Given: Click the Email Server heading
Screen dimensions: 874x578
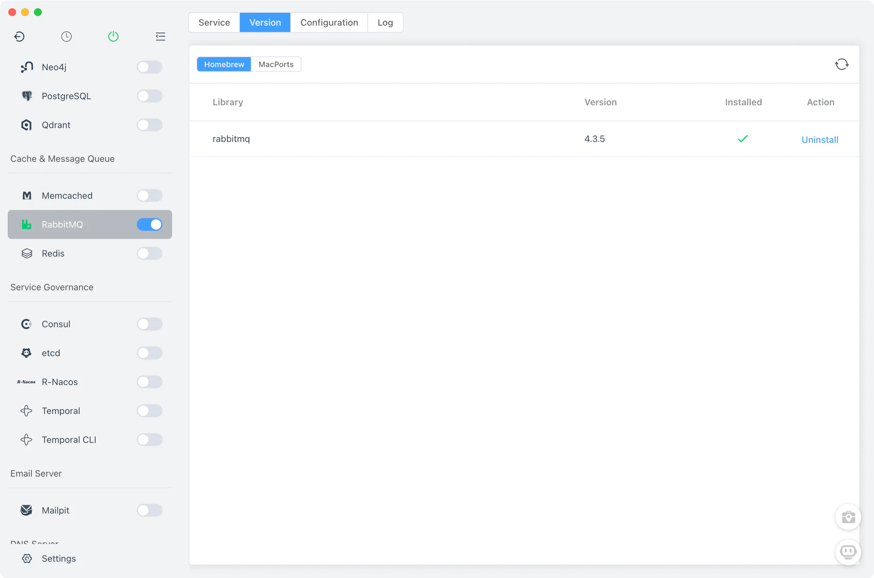Looking at the screenshot, I should (x=36, y=473).
